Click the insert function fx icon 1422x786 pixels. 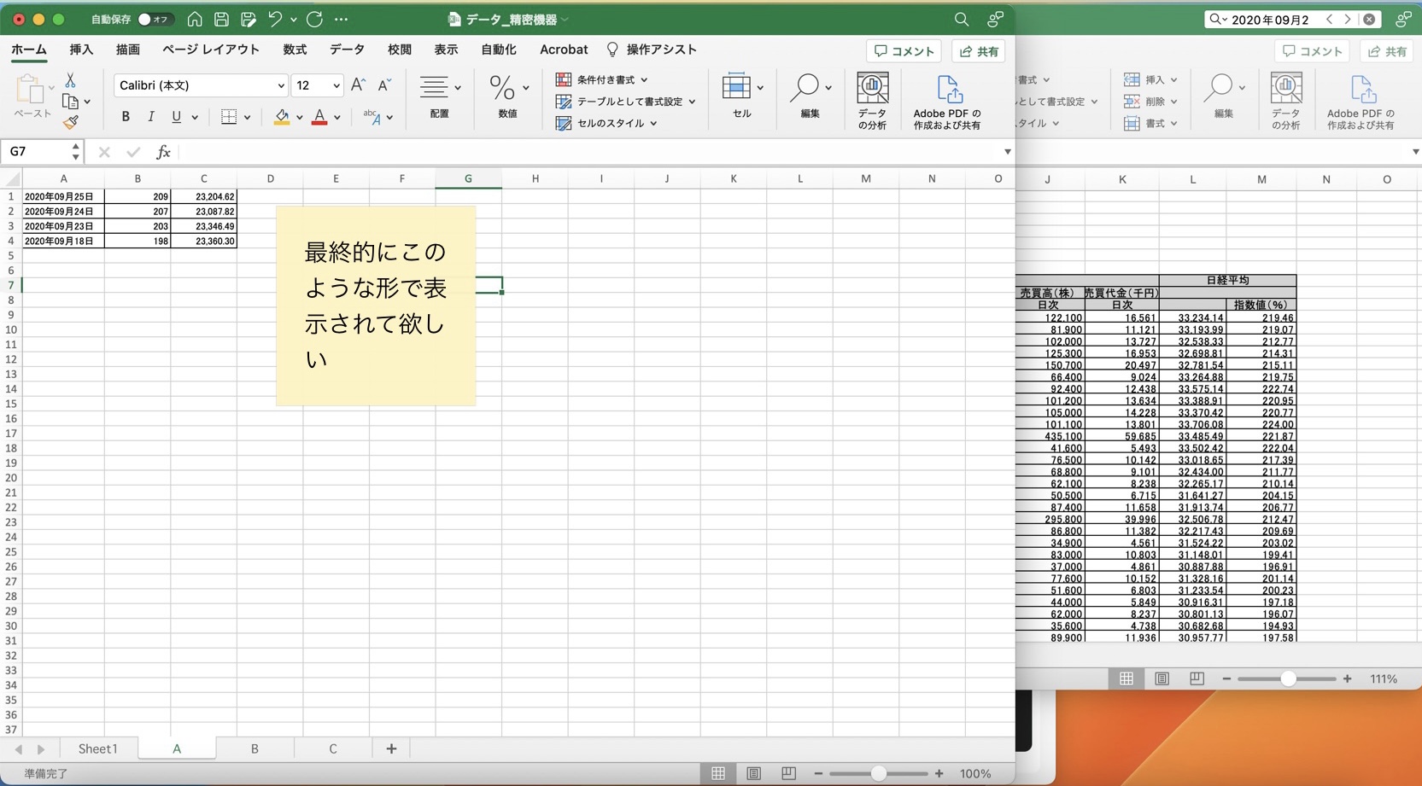(x=162, y=152)
